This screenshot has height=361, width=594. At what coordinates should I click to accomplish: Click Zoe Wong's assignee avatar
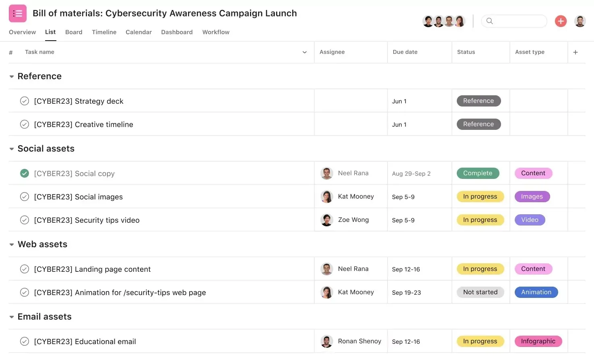pyautogui.click(x=326, y=220)
